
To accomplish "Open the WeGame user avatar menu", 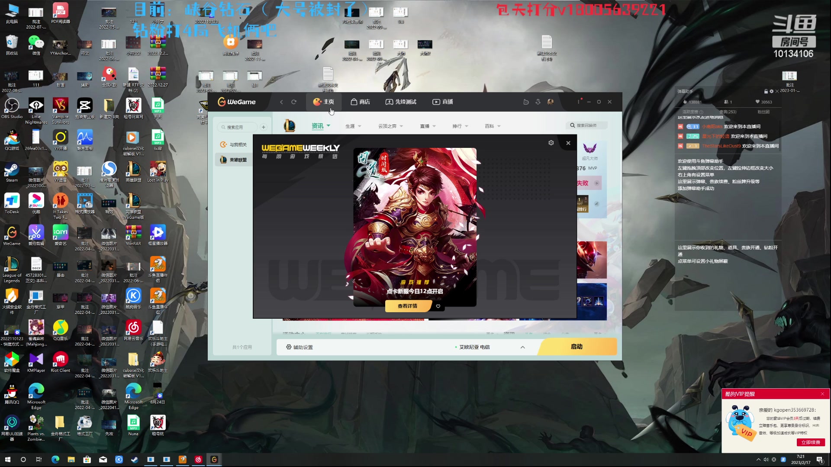I will click(551, 102).
